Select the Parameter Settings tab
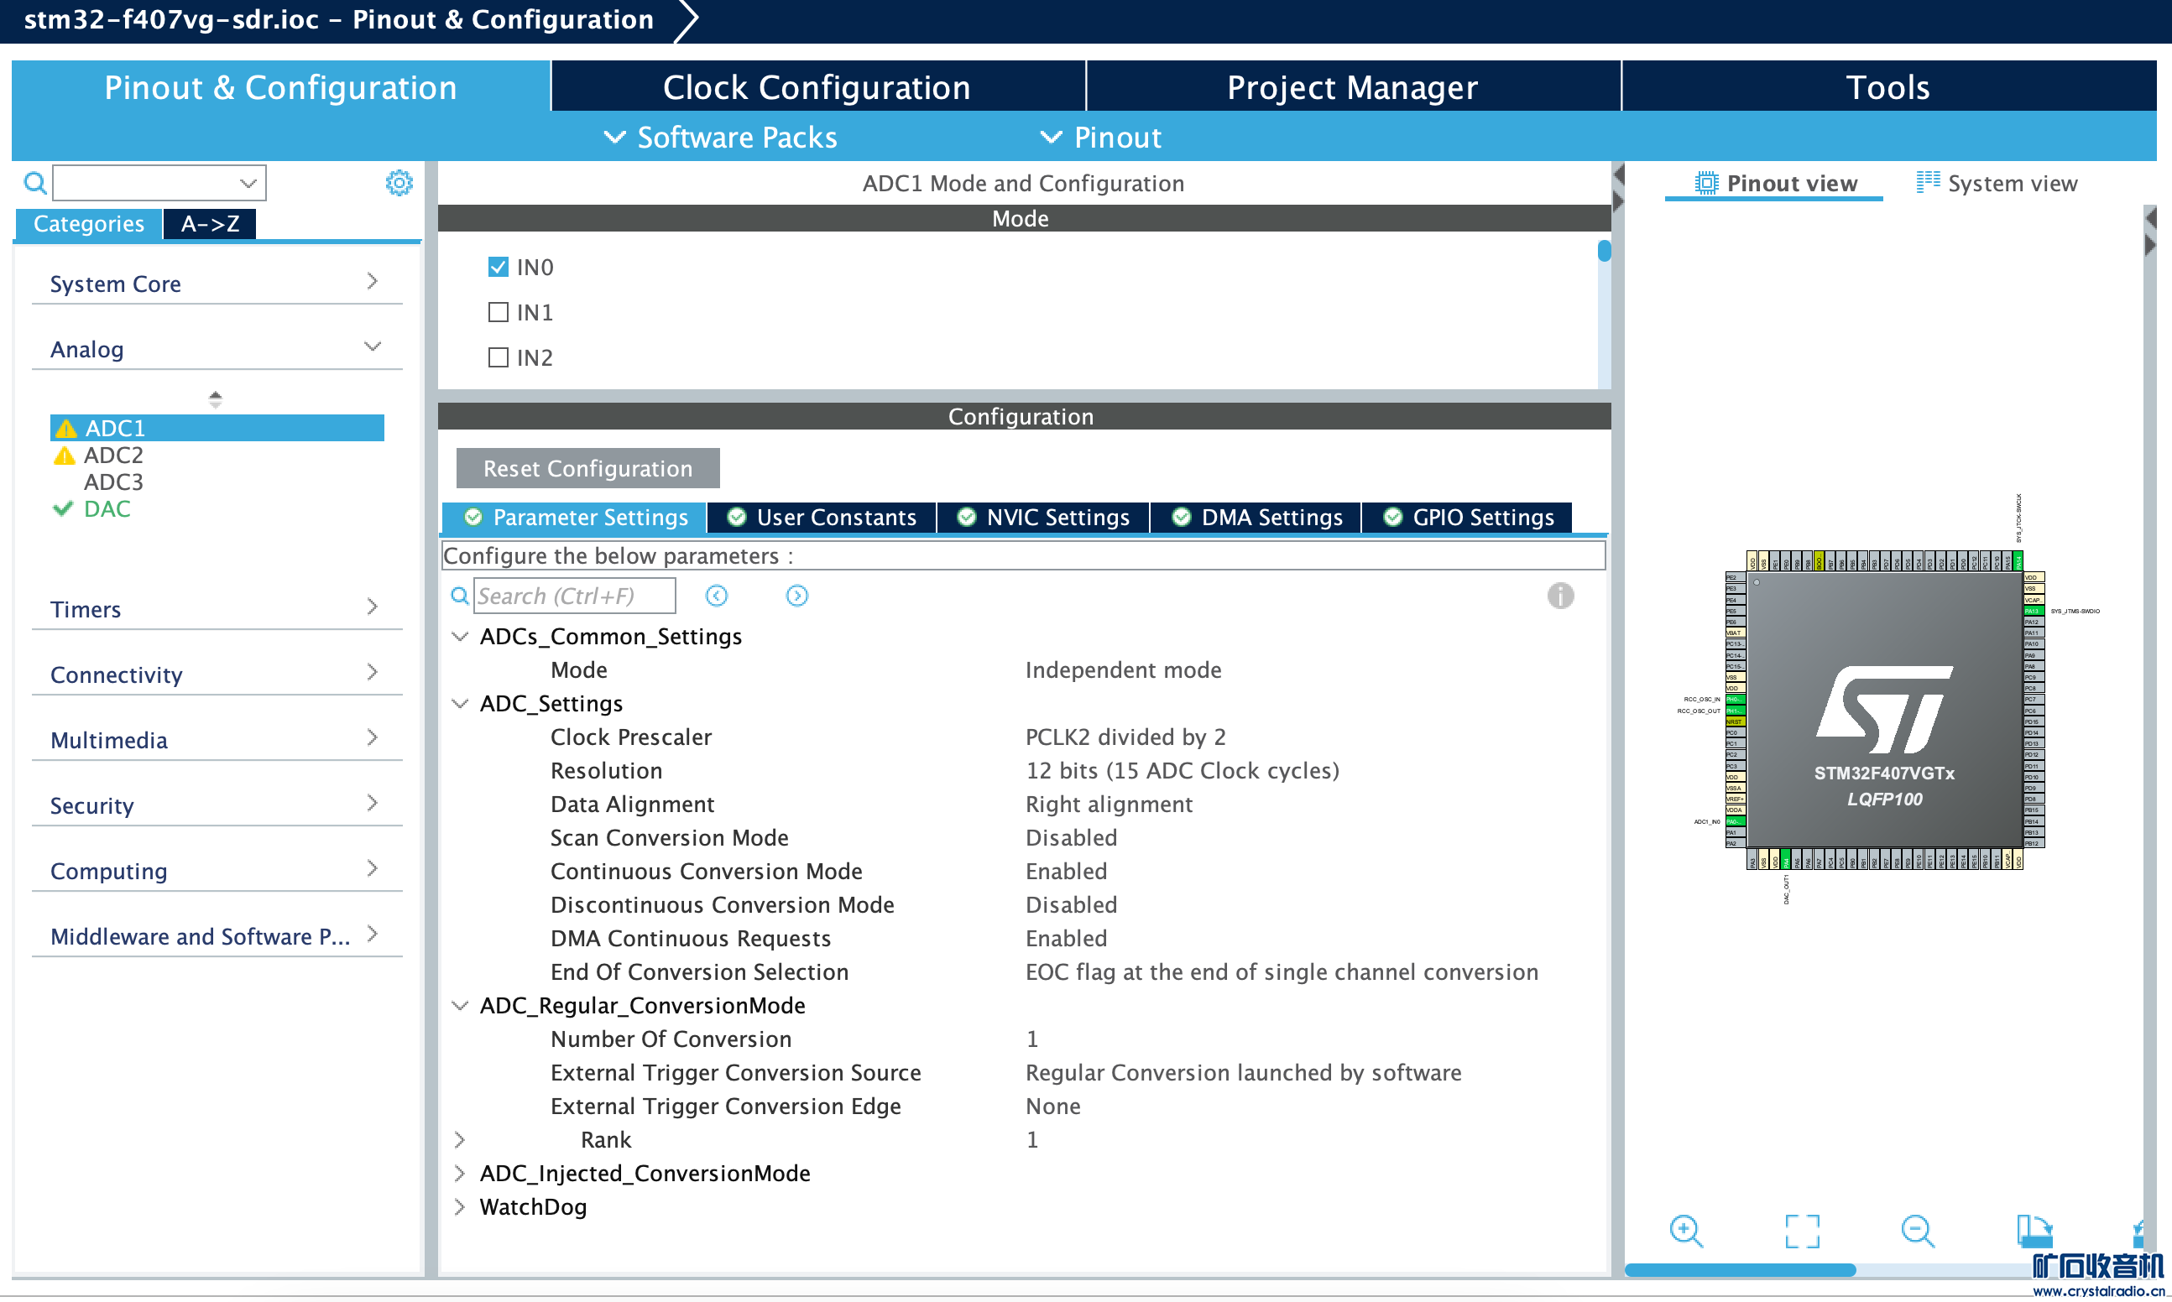The width and height of the screenshot is (2172, 1302). [575, 517]
